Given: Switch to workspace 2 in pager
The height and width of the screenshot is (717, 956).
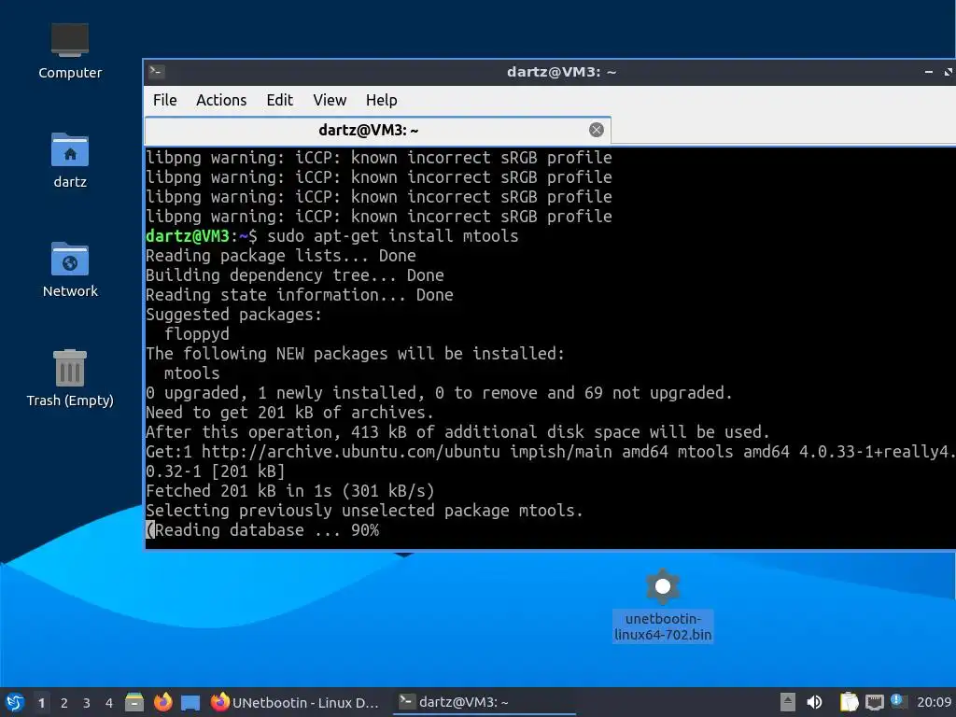Looking at the screenshot, I should (x=64, y=703).
